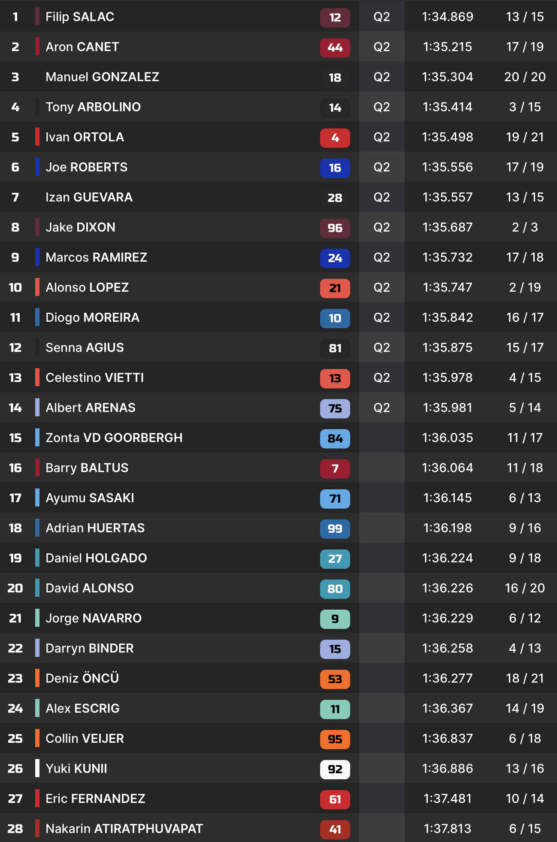This screenshot has height=842, width=557.
Task: Click Eric FERNANDEZ's lap time 1:37.481
Action: point(447,799)
